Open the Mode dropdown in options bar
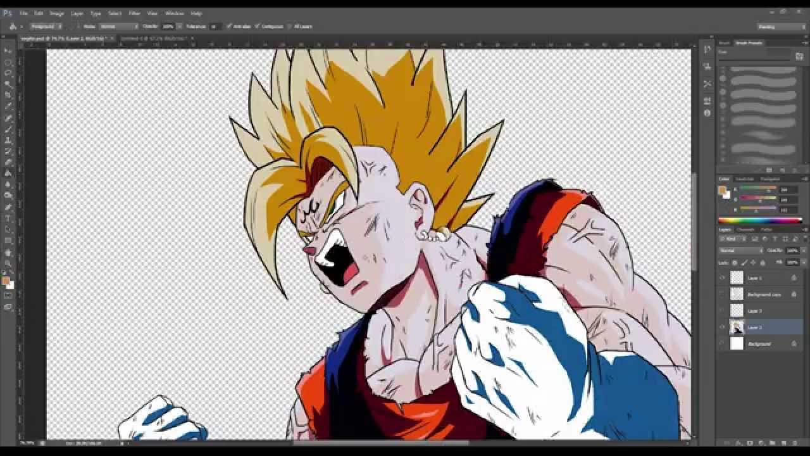This screenshot has height=456, width=810. click(118, 27)
